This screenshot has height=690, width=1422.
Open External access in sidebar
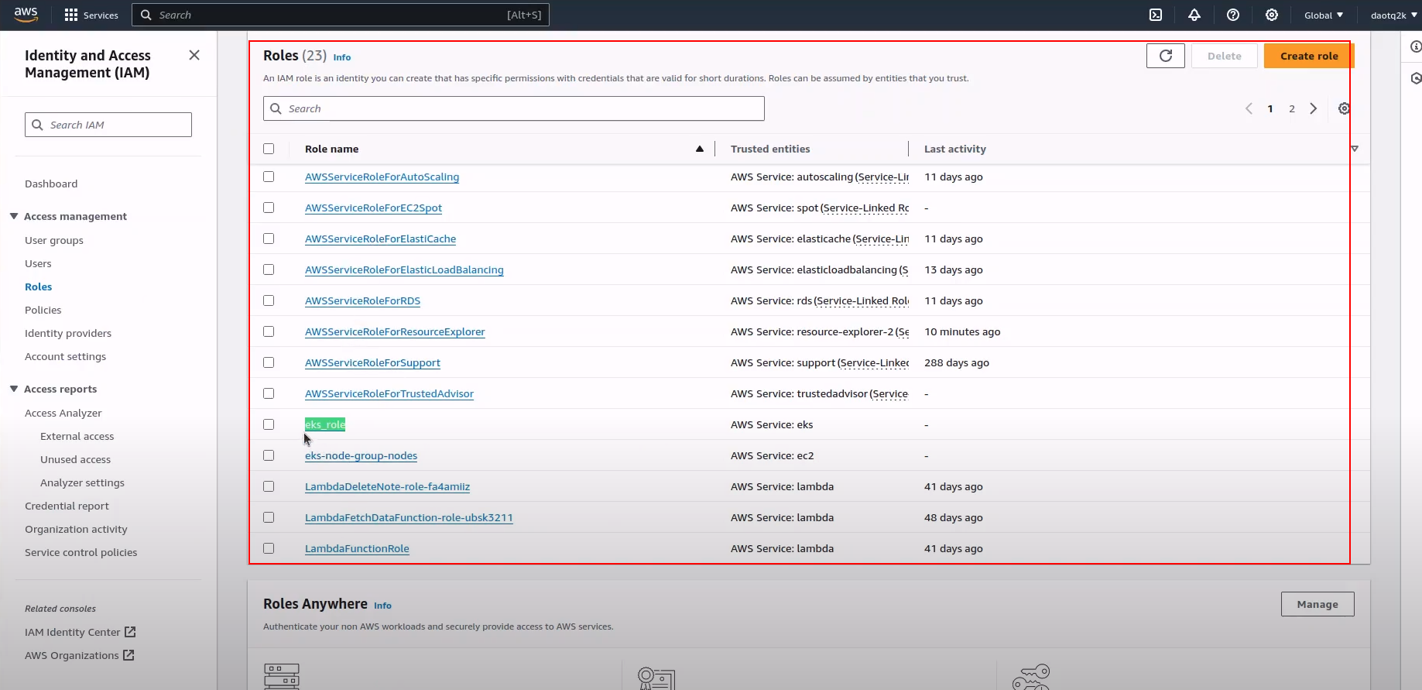pyautogui.click(x=77, y=436)
